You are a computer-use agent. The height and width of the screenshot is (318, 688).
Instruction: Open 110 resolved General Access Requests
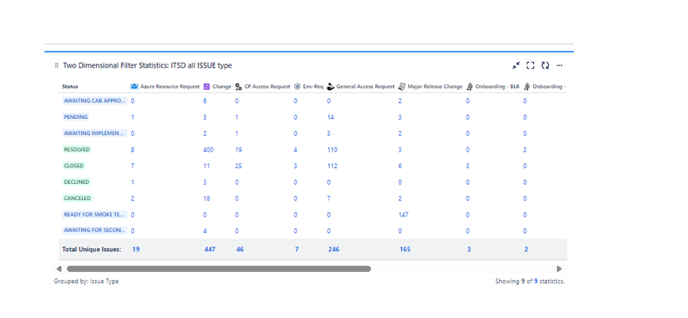[x=332, y=150]
